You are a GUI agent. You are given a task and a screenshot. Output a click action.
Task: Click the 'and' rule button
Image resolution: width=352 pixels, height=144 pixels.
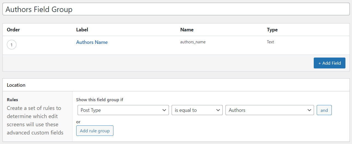click(324, 110)
